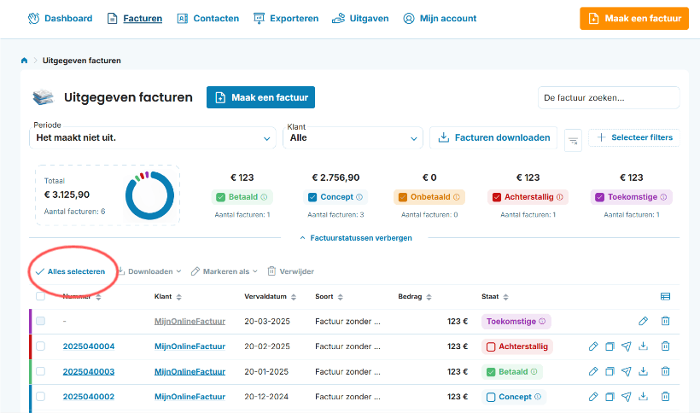The image size is (700, 413).
Task: Edit invoice 2025040004
Action: point(592,346)
